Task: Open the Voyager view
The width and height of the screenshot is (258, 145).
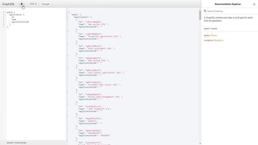Action: (46, 4)
